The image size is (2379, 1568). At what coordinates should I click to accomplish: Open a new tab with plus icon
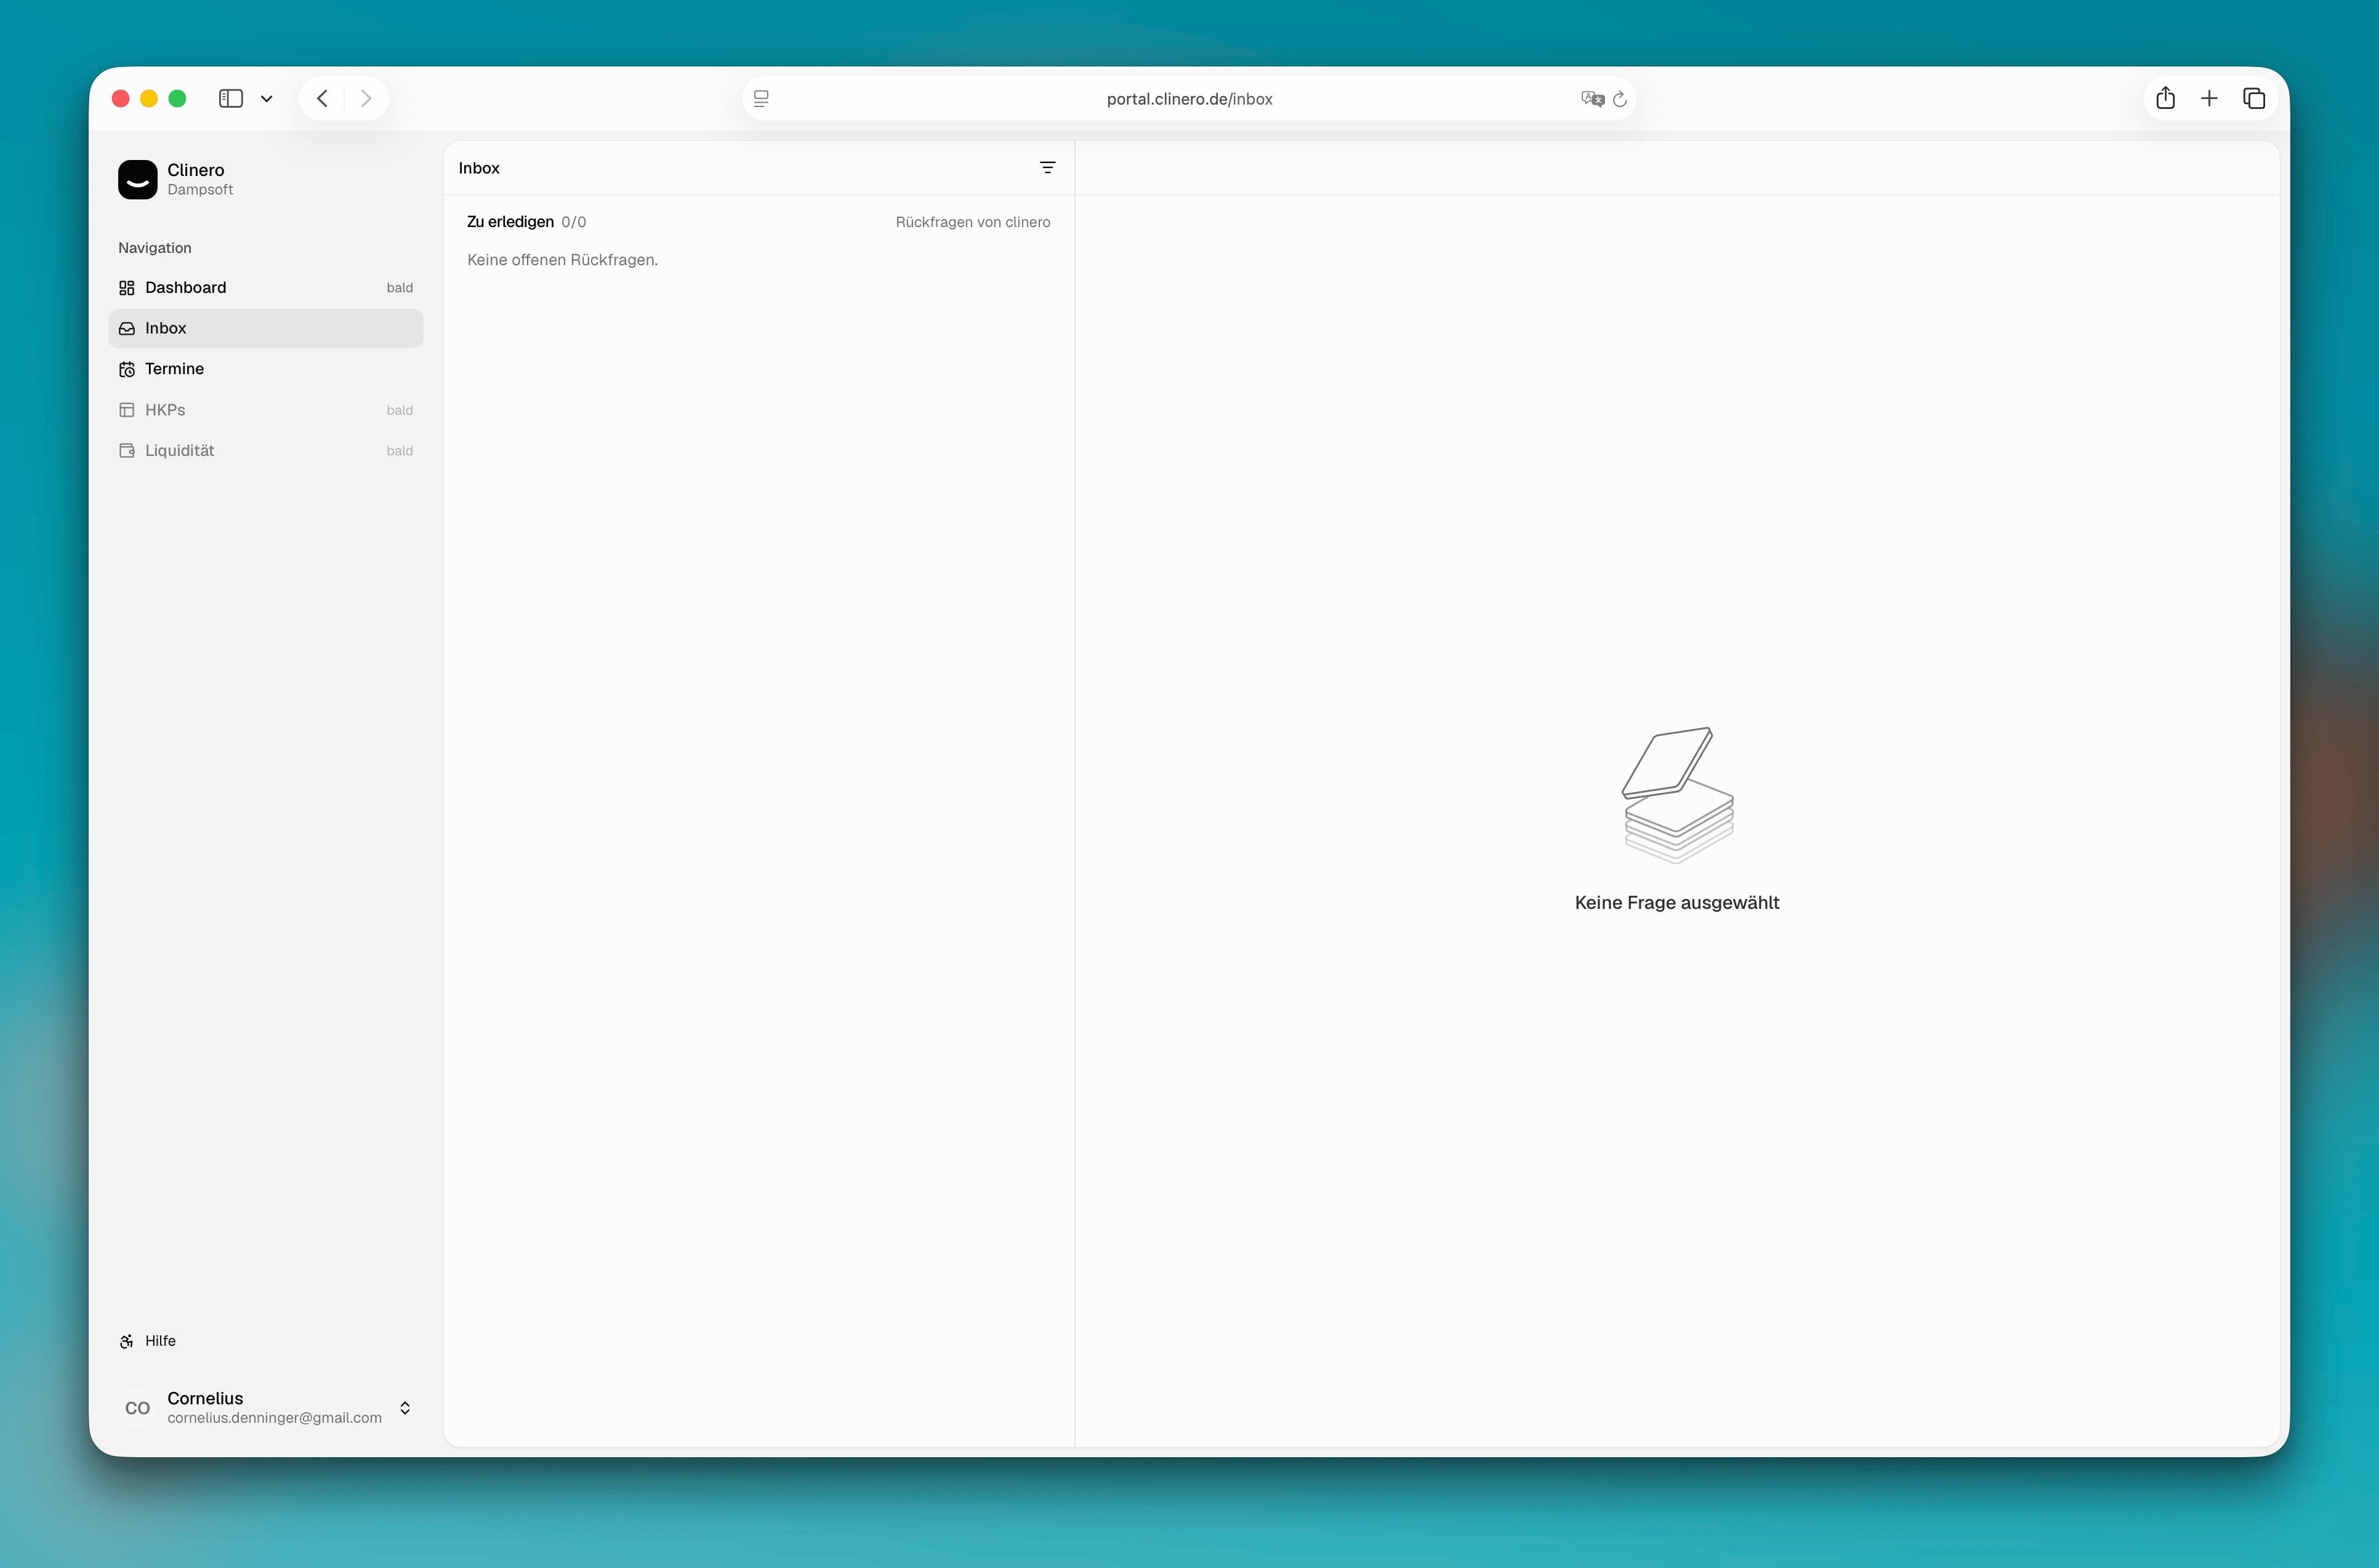click(2210, 98)
